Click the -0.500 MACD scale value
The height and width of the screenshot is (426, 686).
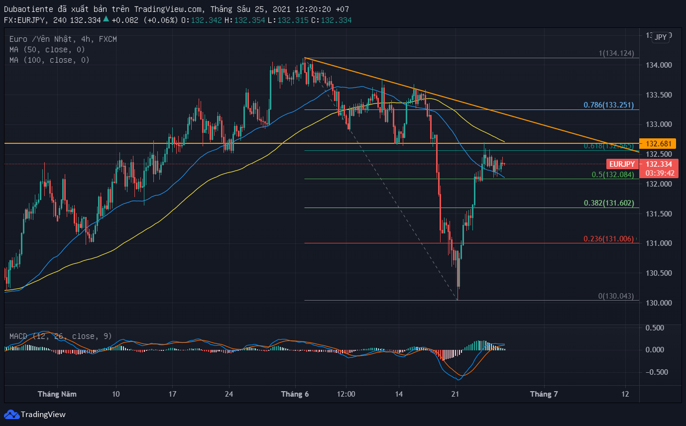pyautogui.click(x=657, y=372)
